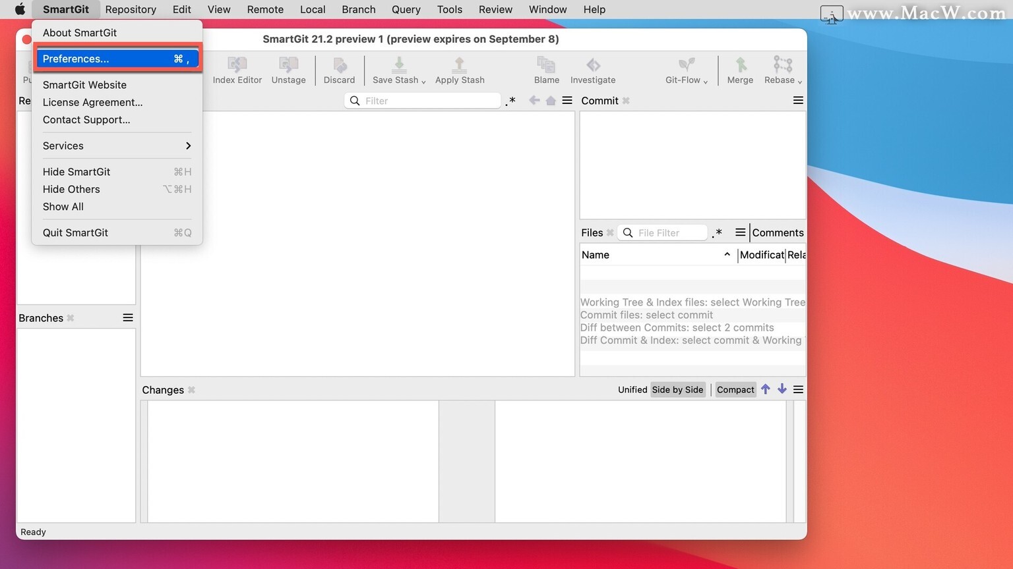Open the Branches panel options menu

point(128,318)
